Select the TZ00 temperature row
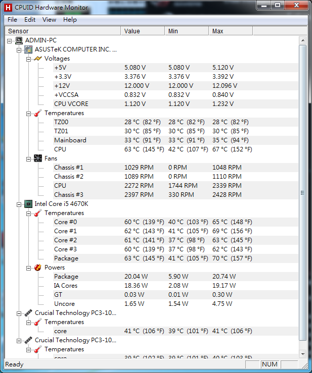 tap(175, 122)
